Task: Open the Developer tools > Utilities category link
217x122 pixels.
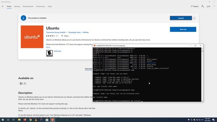Action: pyautogui.click(x=78, y=33)
